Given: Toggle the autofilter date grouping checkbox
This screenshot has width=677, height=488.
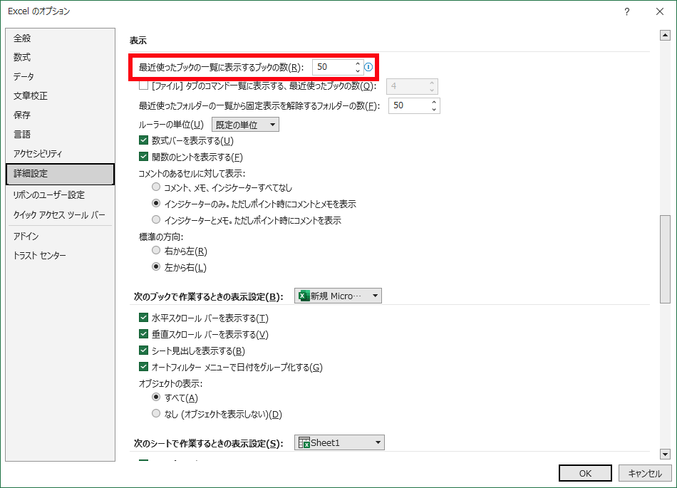Looking at the screenshot, I should point(143,367).
